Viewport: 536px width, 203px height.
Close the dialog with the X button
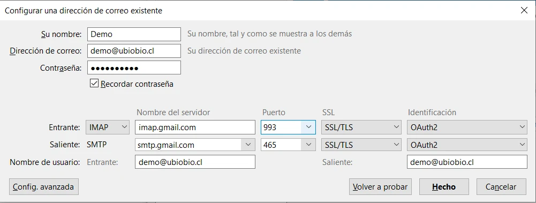coord(524,10)
